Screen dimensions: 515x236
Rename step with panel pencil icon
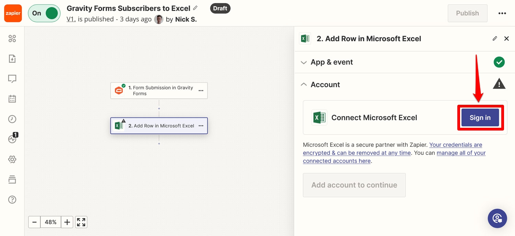[495, 38]
